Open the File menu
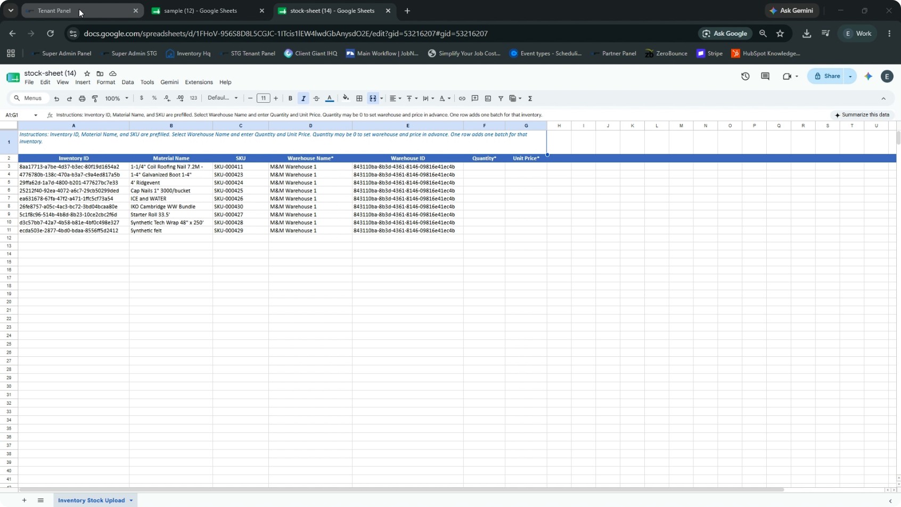Viewport: 901px width, 507px height. coord(29,83)
